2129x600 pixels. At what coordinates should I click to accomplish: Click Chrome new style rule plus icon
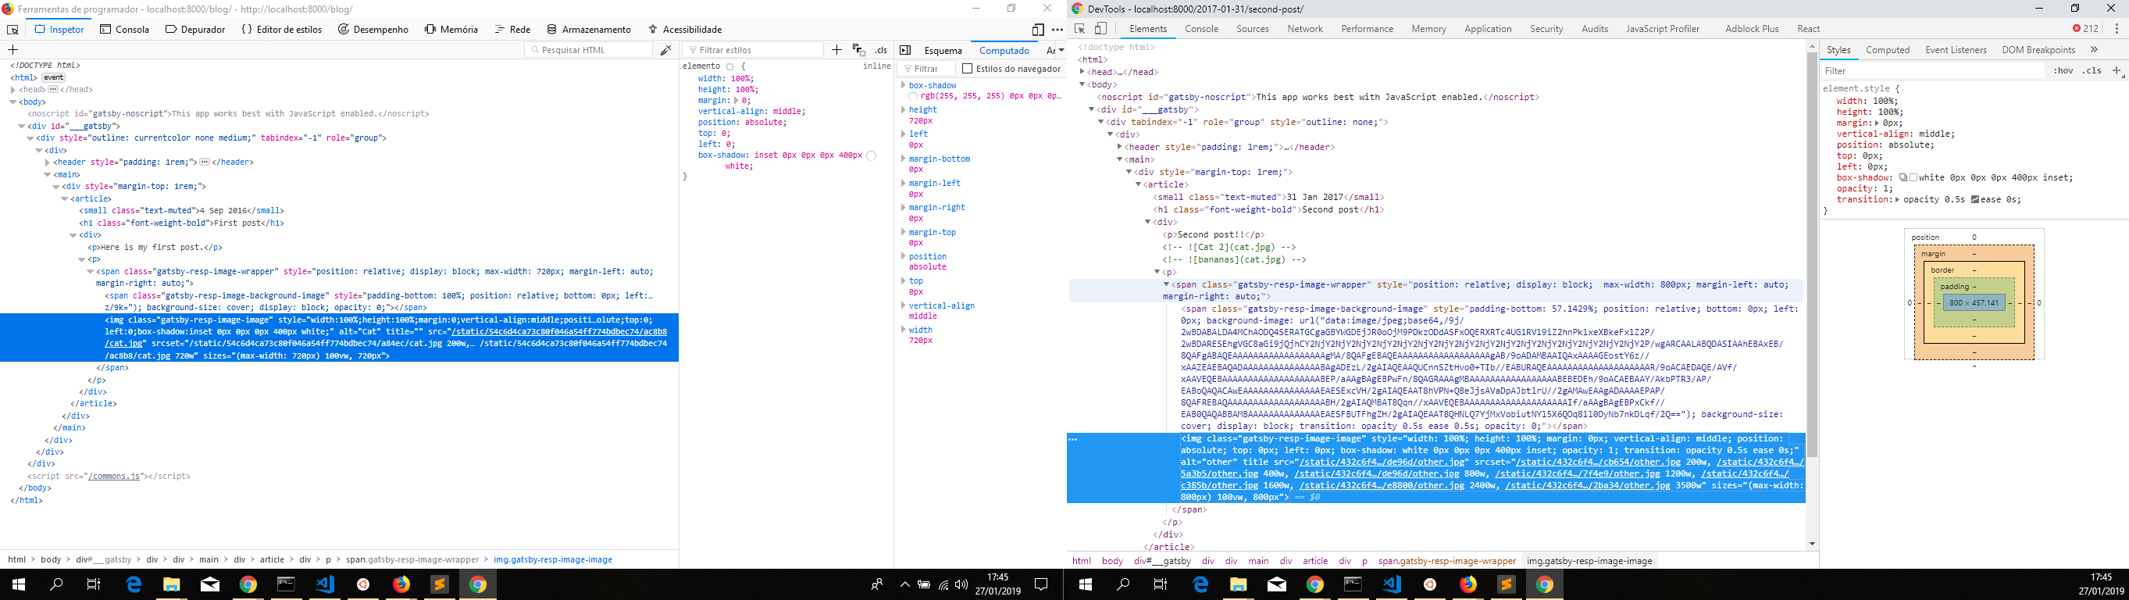2117,71
